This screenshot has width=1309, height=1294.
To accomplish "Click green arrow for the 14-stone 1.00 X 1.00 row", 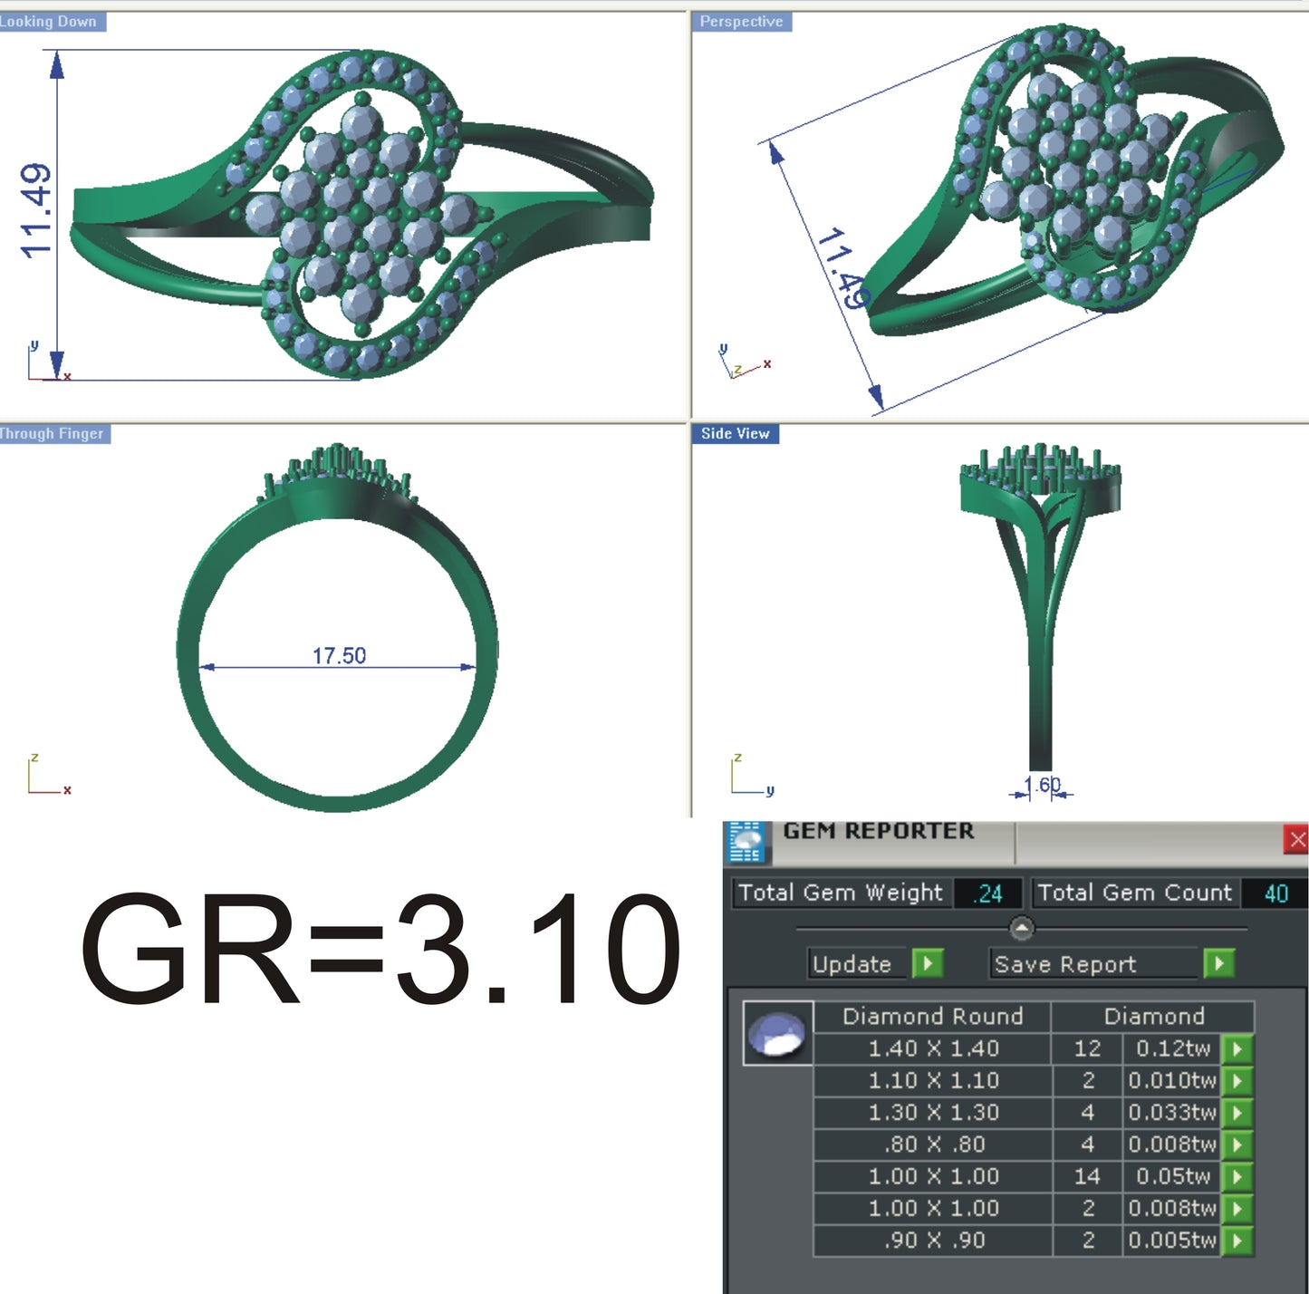I will pyautogui.click(x=1237, y=1176).
